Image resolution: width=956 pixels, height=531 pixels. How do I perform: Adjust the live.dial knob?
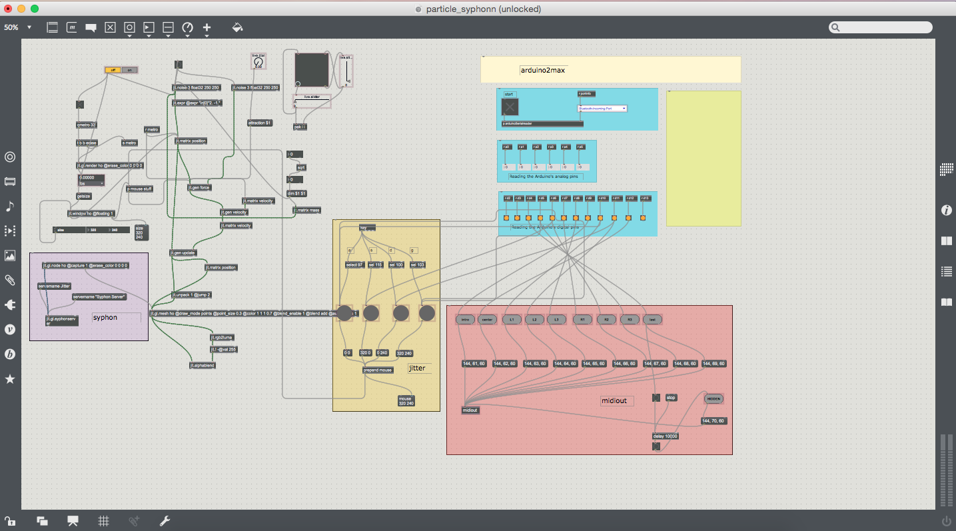[x=258, y=62]
